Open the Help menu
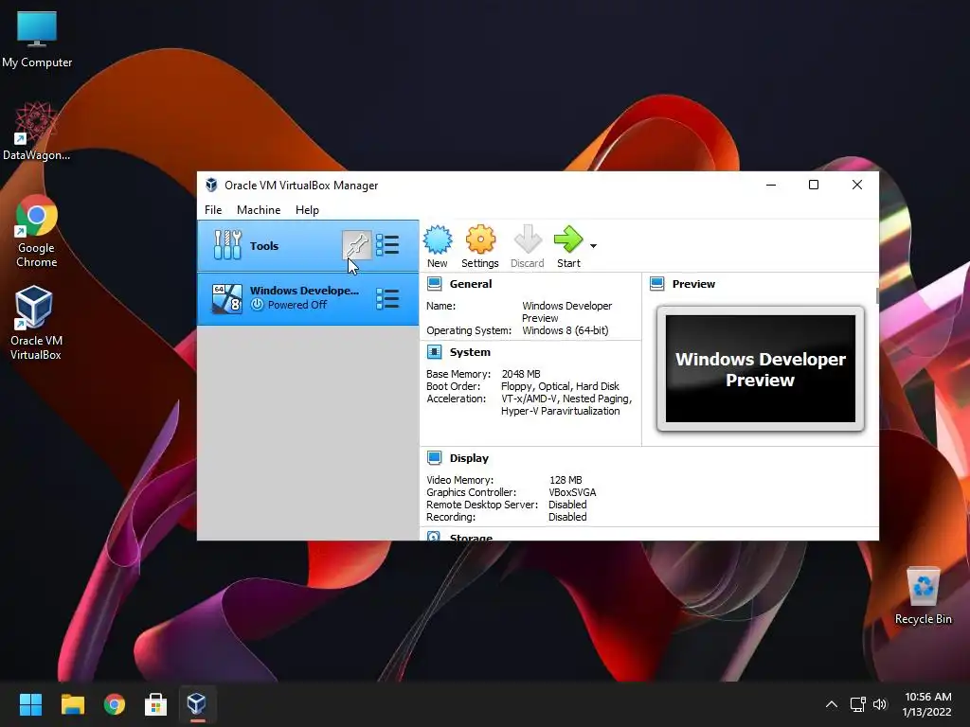970x727 pixels. tap(307, 210)
